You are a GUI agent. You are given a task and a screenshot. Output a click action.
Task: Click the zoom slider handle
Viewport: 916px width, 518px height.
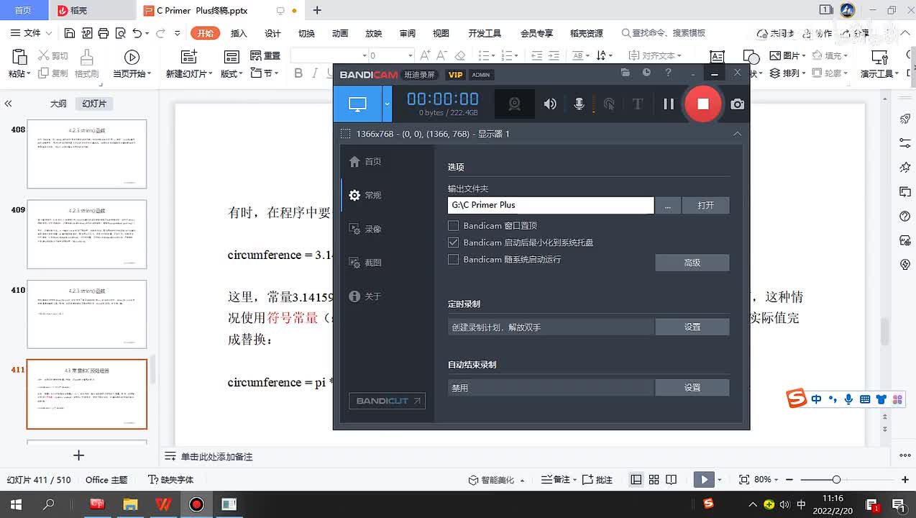[836, 479]
